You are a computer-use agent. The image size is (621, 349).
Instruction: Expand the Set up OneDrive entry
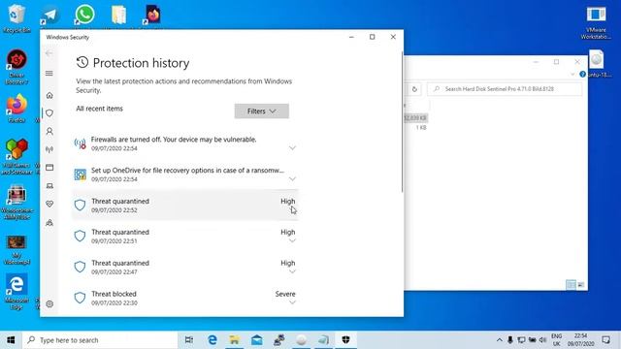pyautogui.click(x=292, y=178)
